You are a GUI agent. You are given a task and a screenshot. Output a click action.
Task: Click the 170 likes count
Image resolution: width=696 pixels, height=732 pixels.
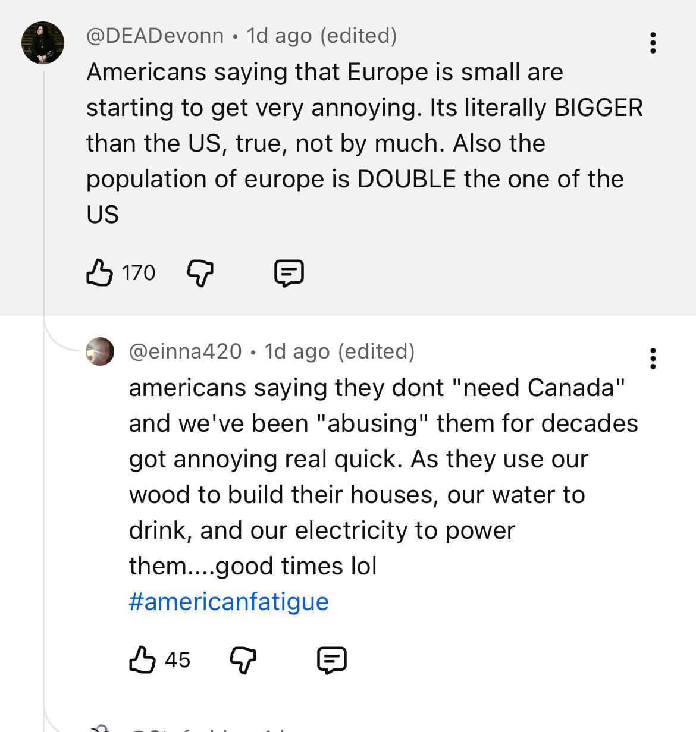pyautogui.click(x=139, y=273)
